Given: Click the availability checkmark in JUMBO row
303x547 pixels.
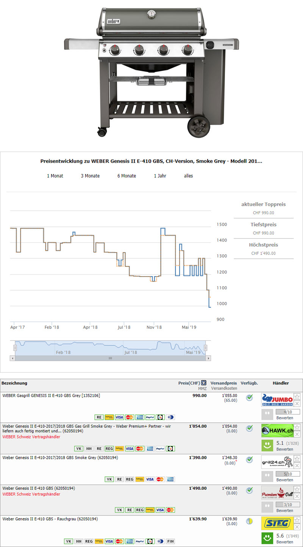Looking at the screenshot, I should coord(249,398).
